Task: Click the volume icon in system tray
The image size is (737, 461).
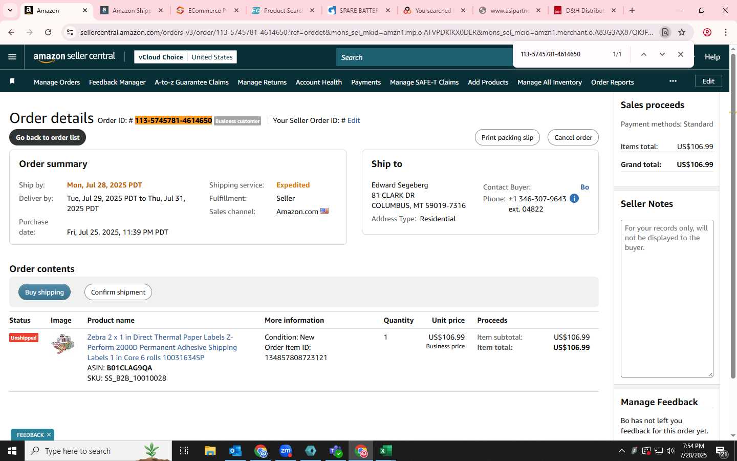Action: (x=670, y=451)
